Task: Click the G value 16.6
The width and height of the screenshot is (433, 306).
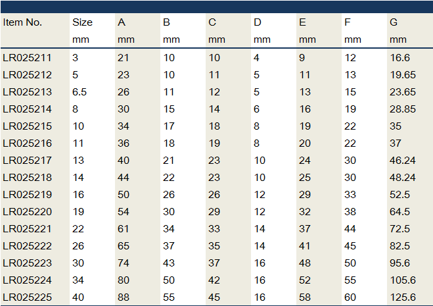Action: (x=399, y=58)
